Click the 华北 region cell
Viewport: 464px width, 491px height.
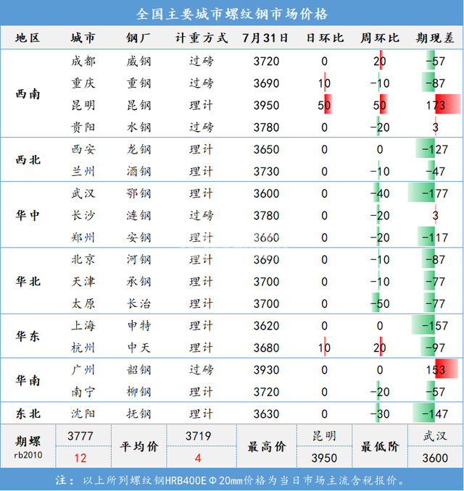coord(28,281)
